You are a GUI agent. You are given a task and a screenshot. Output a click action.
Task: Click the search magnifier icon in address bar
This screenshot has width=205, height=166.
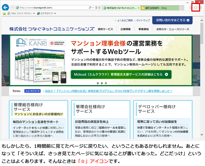pos(90,8)
